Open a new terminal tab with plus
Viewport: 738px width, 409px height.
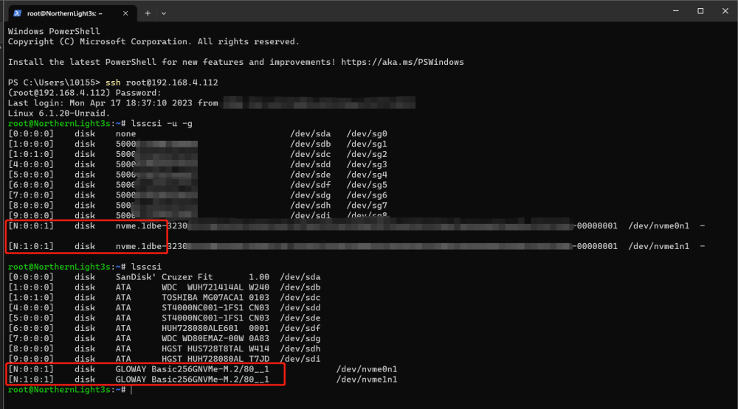point(148,13)
